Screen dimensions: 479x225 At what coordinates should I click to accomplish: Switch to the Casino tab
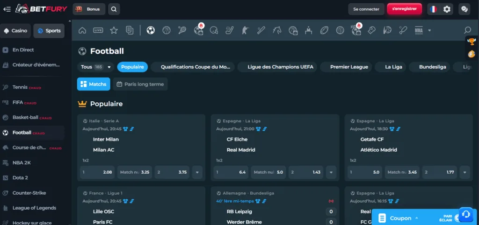[x=15, y=31]
